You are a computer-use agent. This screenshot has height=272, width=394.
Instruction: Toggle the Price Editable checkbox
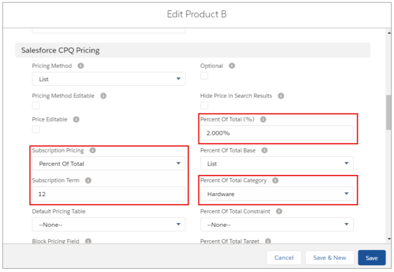(36, 129)
